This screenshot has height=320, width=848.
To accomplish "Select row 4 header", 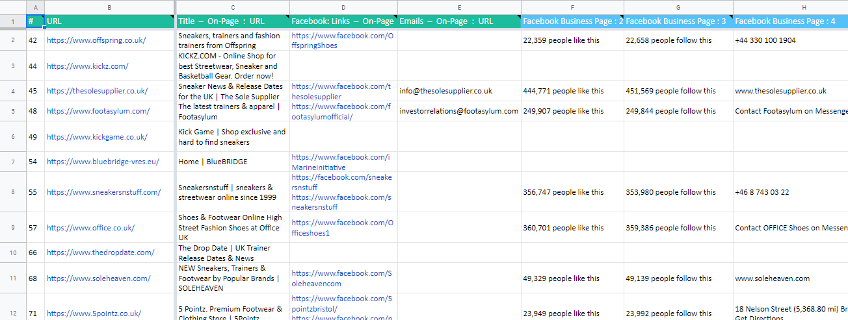I will pyautogui.click(x=13, y=91).
